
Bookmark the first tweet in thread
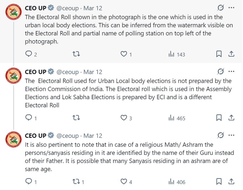219,54
